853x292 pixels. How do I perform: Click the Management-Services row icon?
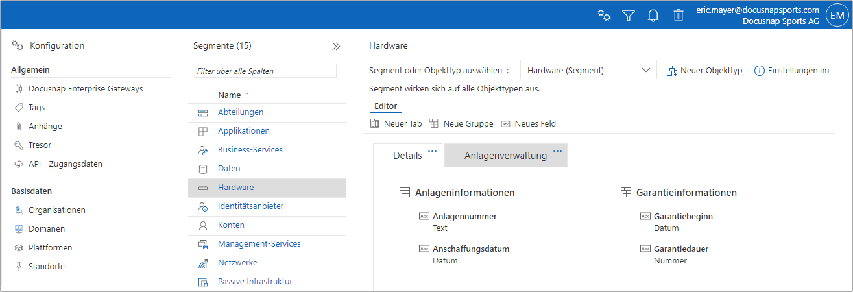click(203, 245)
